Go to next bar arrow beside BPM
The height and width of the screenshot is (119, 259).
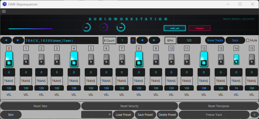(154, 40)
